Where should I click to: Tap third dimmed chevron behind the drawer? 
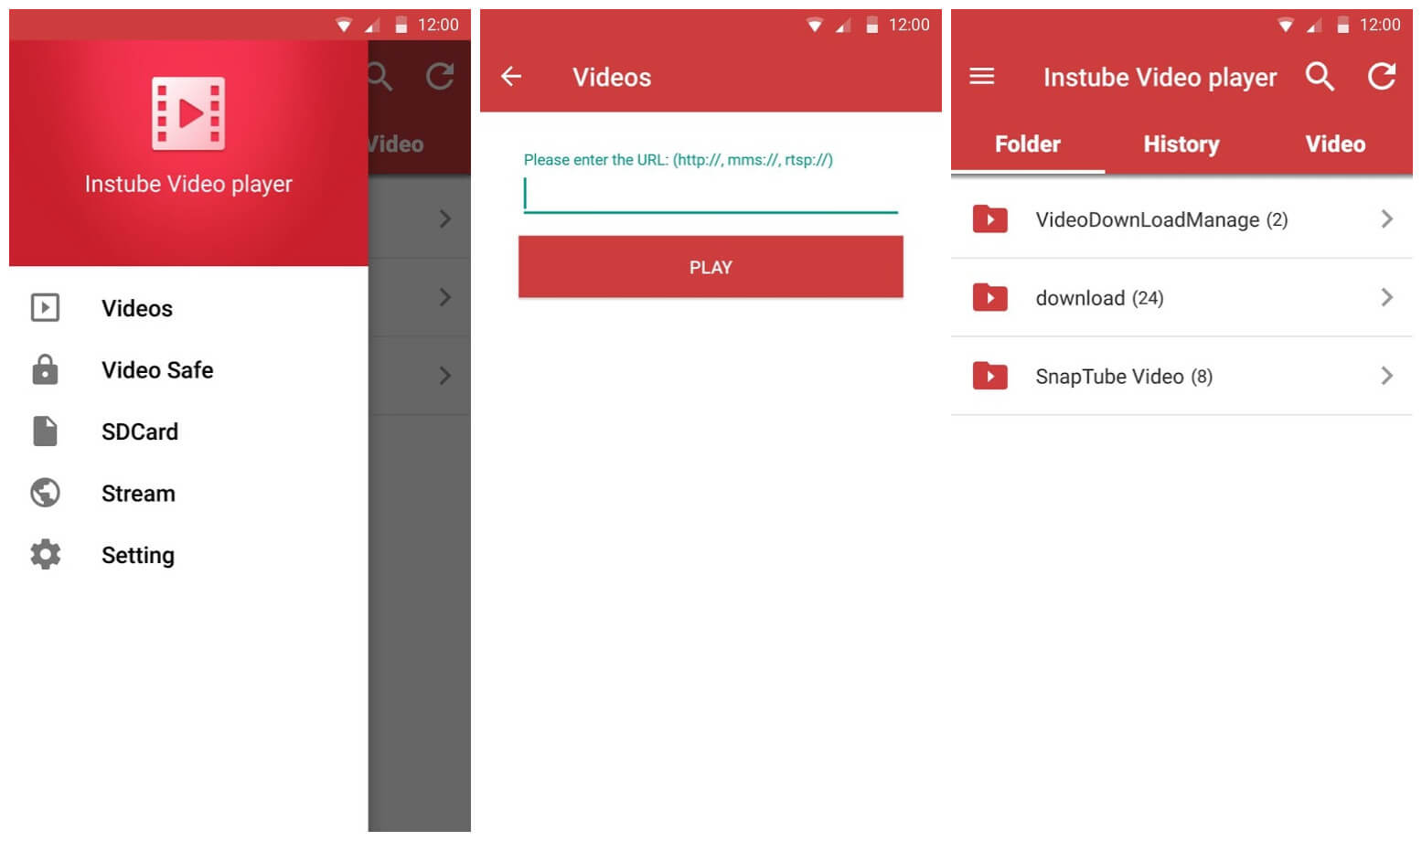(x=445, y=376)
